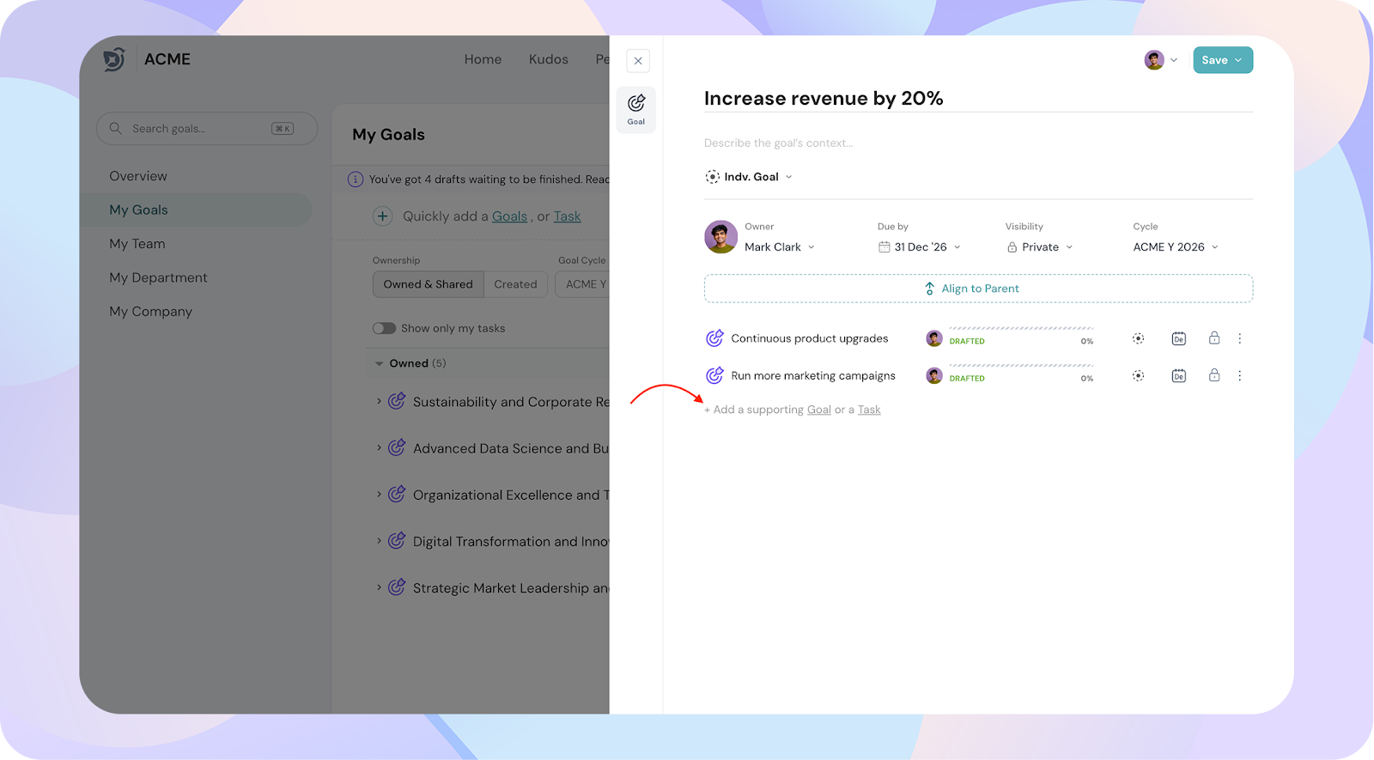Click the Align to Parent button
Screen dimensions: 1374x760
pyautogui.click(x=978, y=289)
